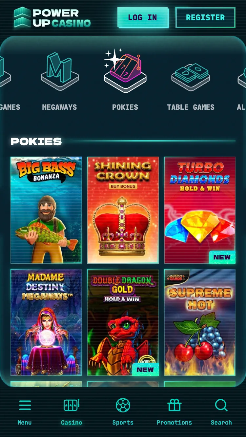The image size is (246, 437).
Task: Open the Big Bass Bonanza game
Action: point(46,210)
